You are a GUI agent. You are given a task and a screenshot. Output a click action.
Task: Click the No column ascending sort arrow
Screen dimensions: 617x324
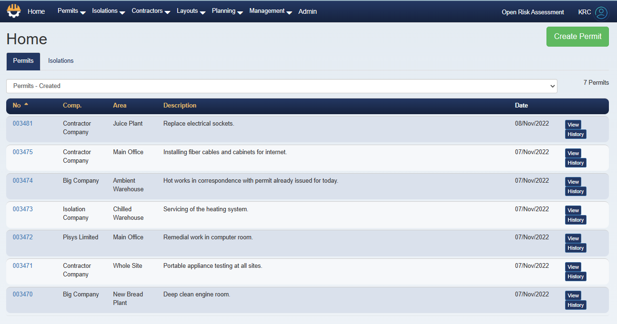[26, 104]
